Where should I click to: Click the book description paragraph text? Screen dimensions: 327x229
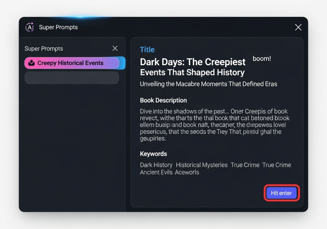[215, 125]
